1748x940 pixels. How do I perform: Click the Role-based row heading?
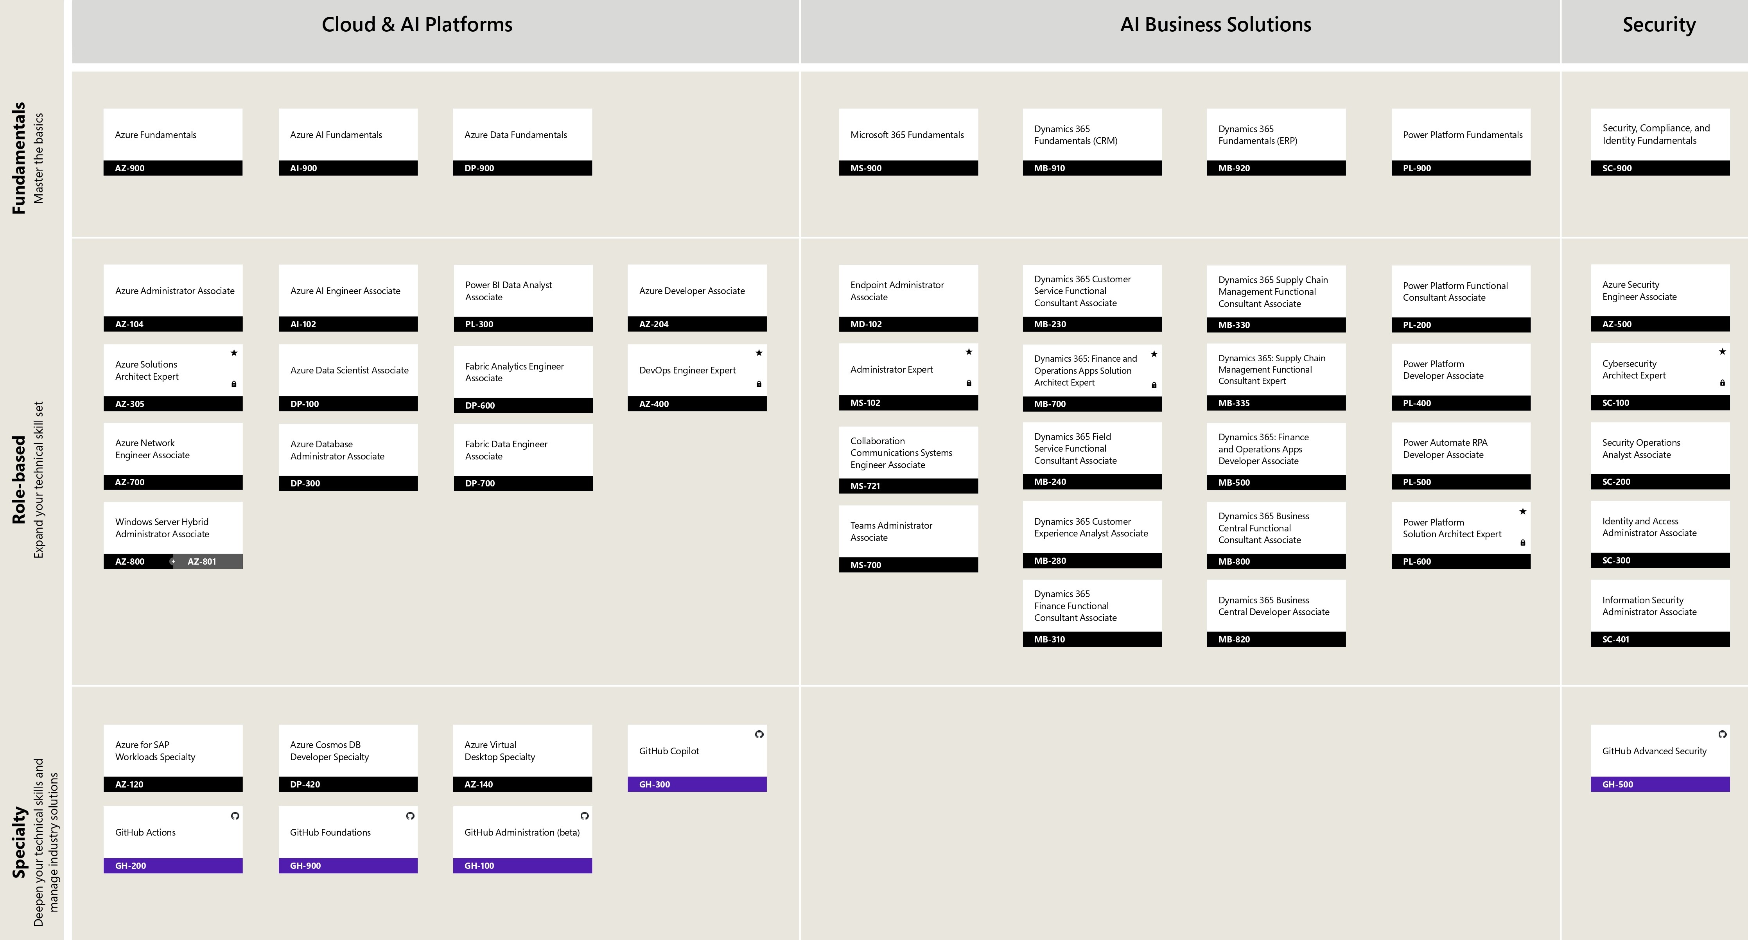(19, 480)
